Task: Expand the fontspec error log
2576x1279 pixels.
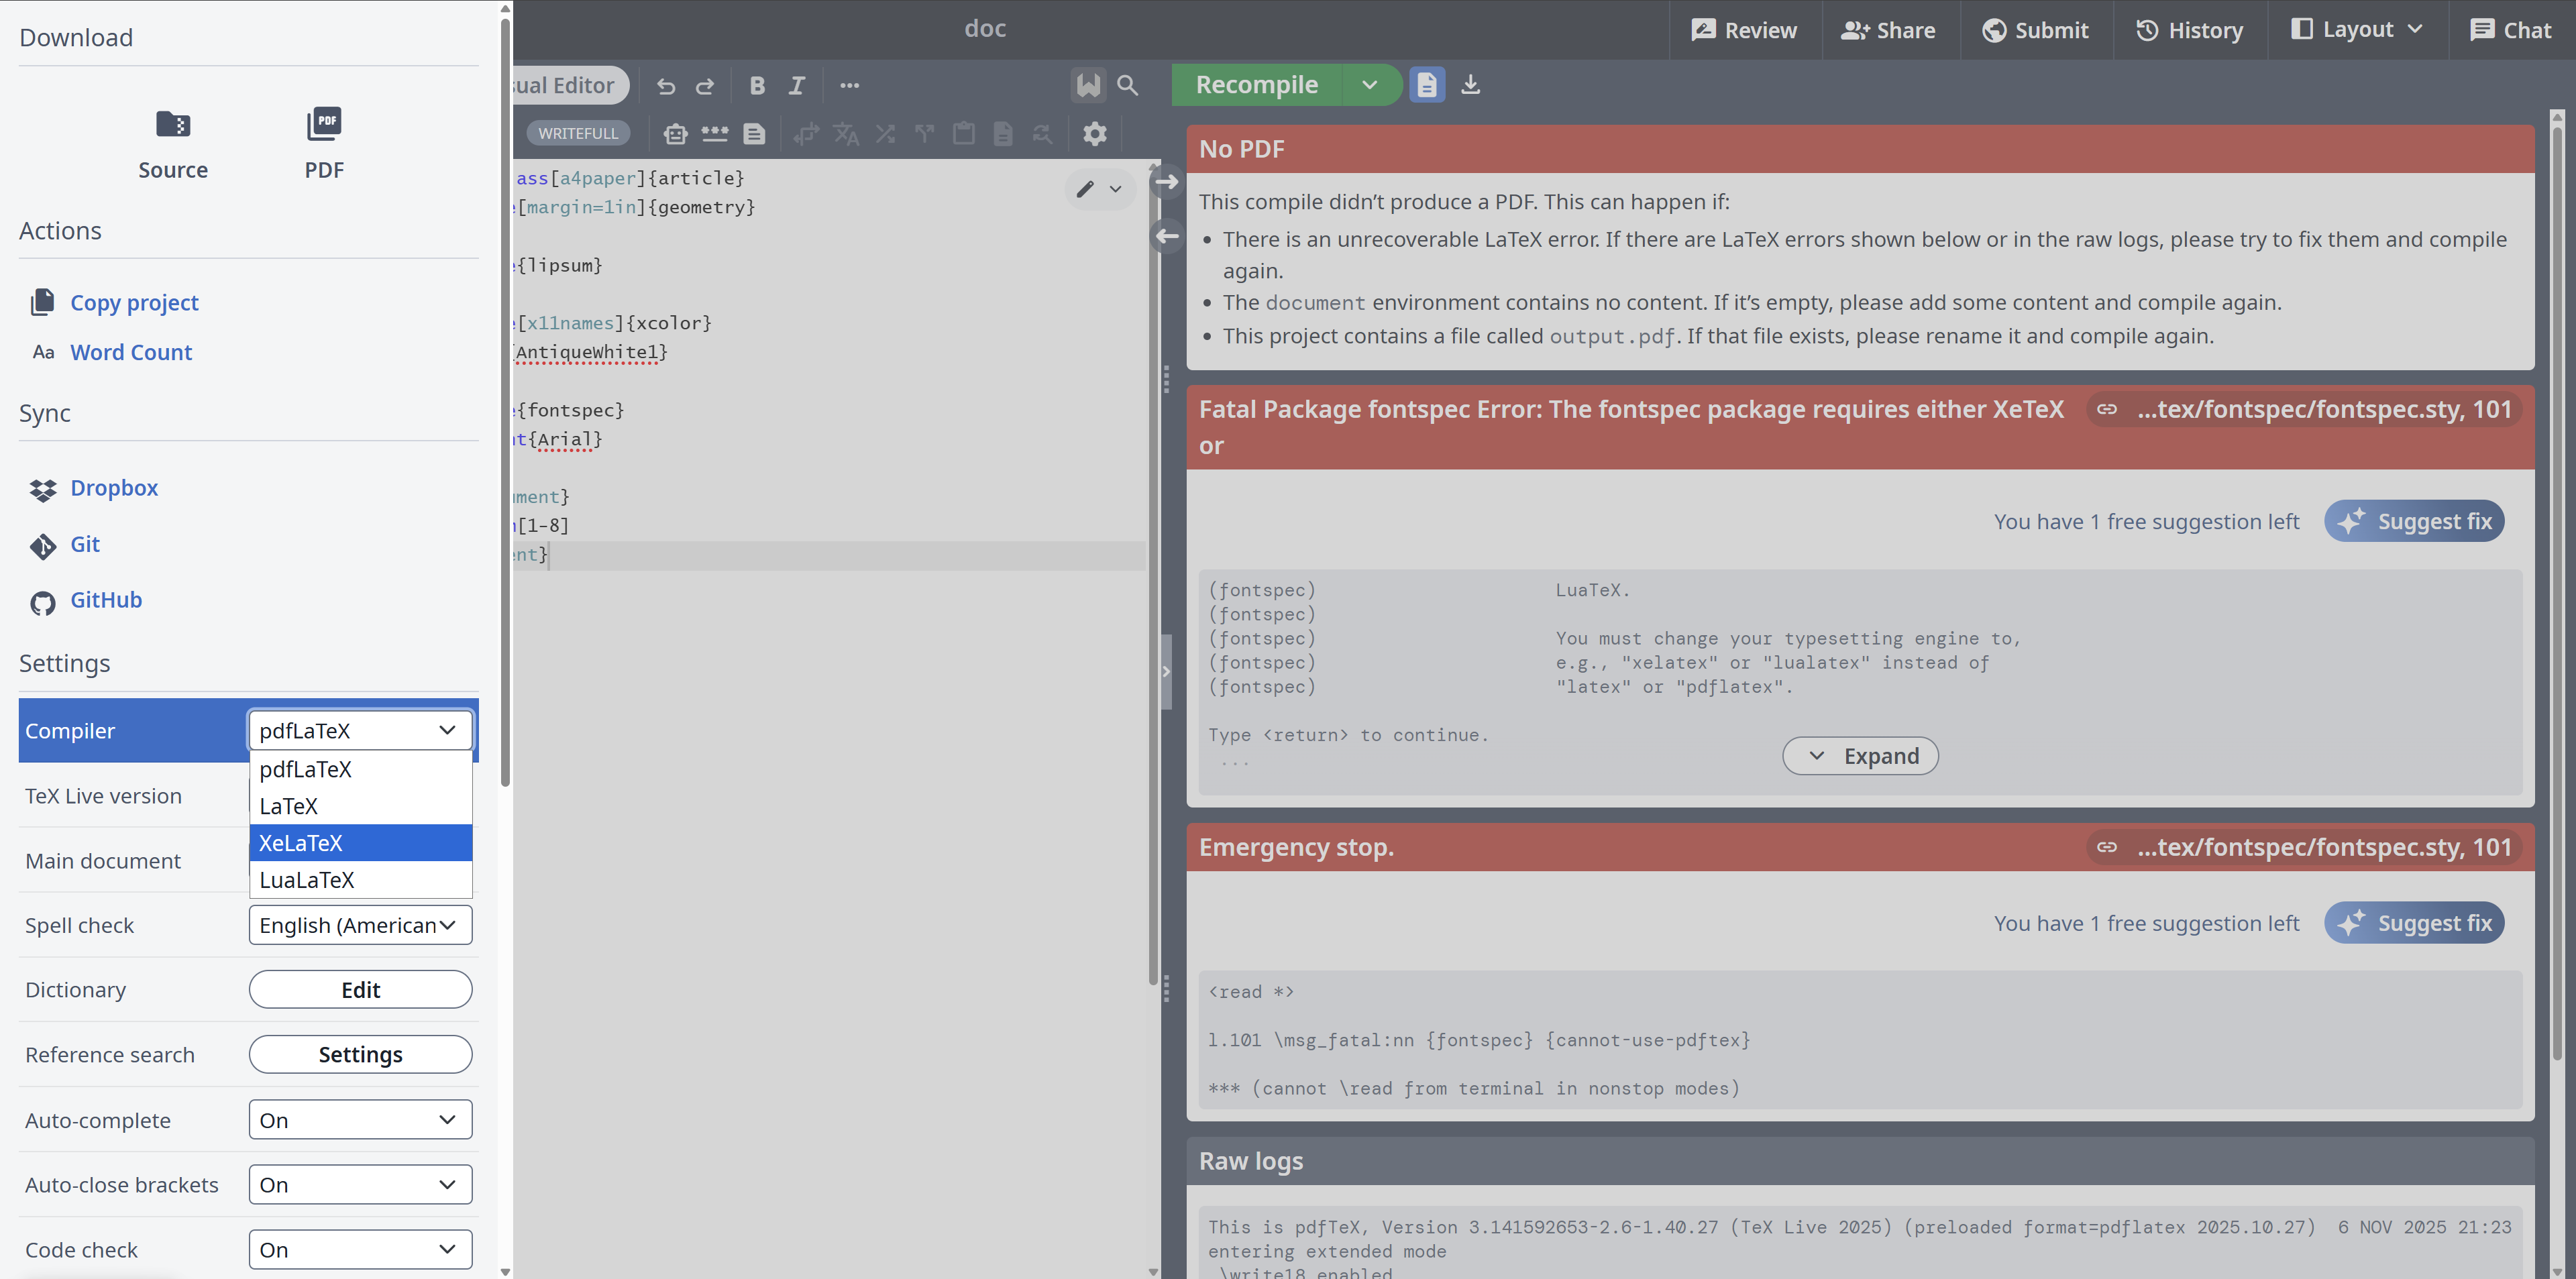Action: (1860, 756)
